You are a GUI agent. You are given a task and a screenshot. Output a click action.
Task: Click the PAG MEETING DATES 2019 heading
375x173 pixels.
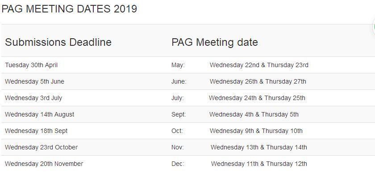coord(69,9)
